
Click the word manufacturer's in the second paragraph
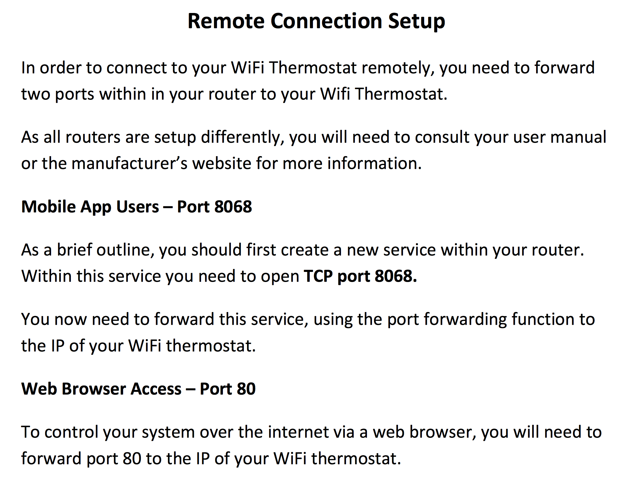coord(129,164)
